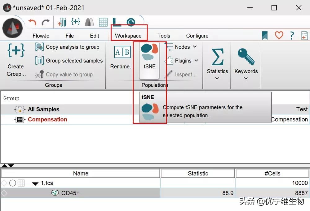This screenshot has width=310, height=211.
Task: Open the table editor grid icon
Action: (103, 22)
